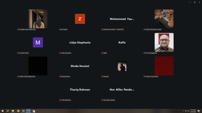This screenshot has width=202, height=113.
Task: Restore down the Zoom meeting window
Action: pyautogui.click(x=195, y=2)
